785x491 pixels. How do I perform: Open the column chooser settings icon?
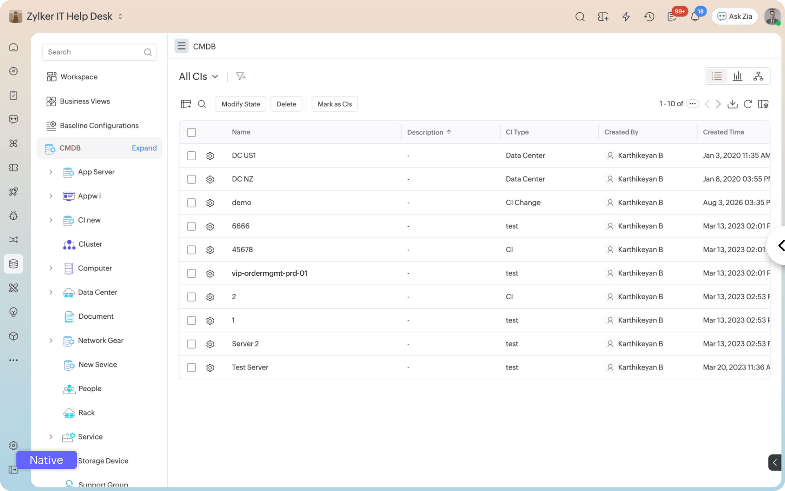[x=763, y=104]
